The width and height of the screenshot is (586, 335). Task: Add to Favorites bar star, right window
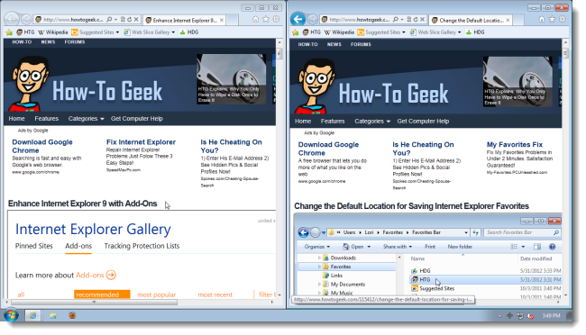point(295,32)
